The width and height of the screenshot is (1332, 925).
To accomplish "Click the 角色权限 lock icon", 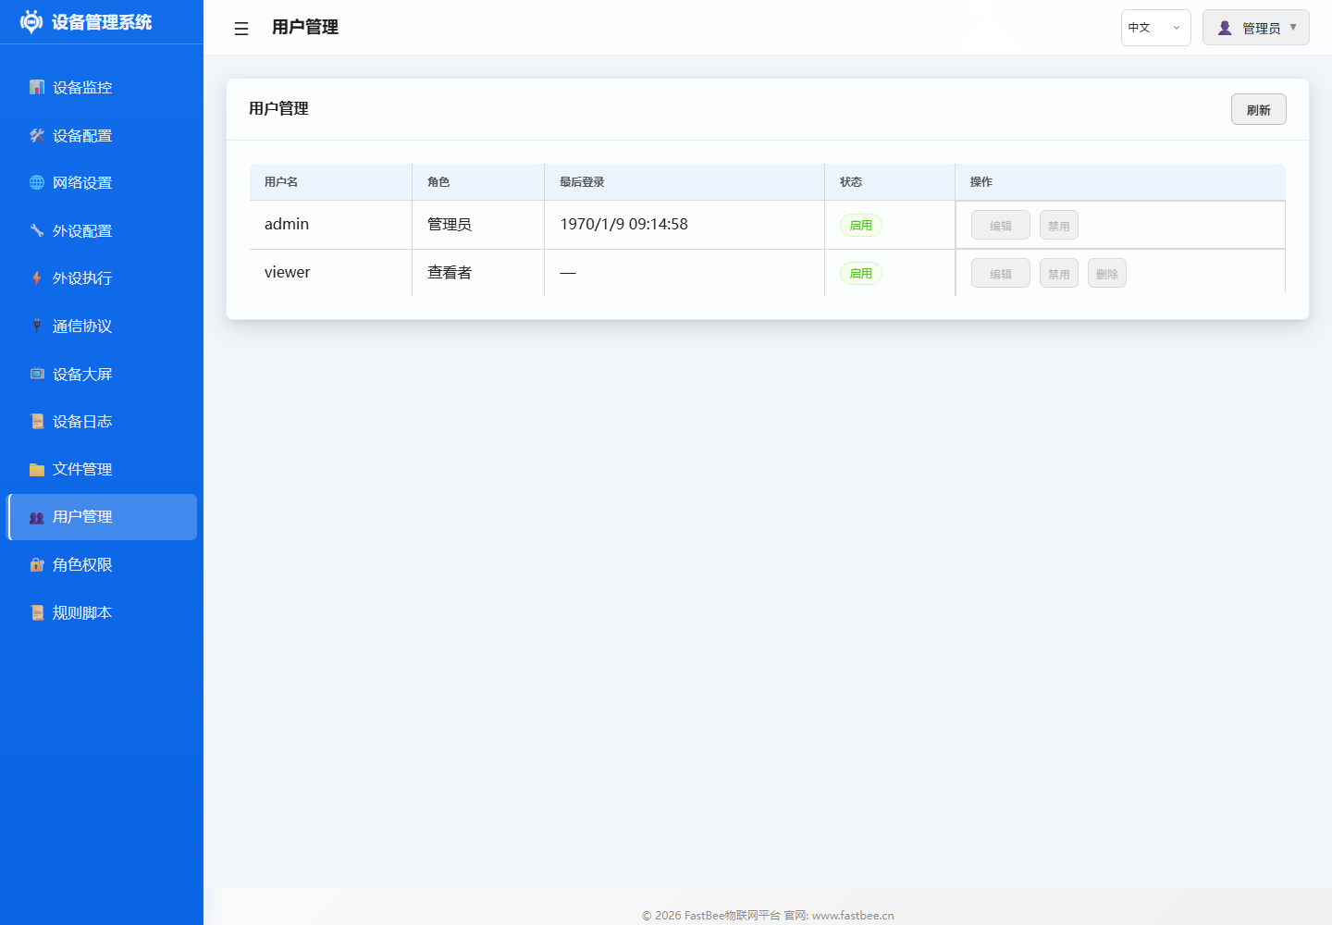I will [37, 564].
